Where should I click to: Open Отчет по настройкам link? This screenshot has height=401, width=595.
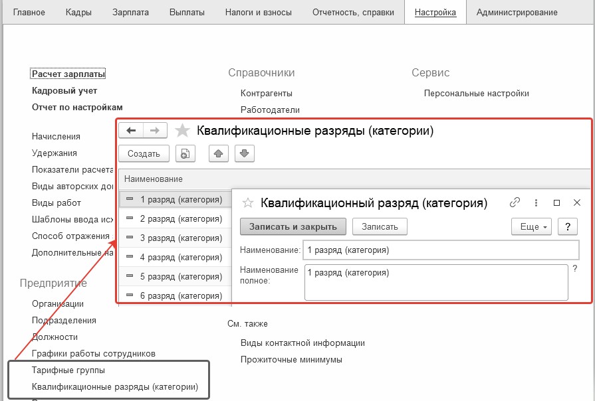tap(77, 108)
